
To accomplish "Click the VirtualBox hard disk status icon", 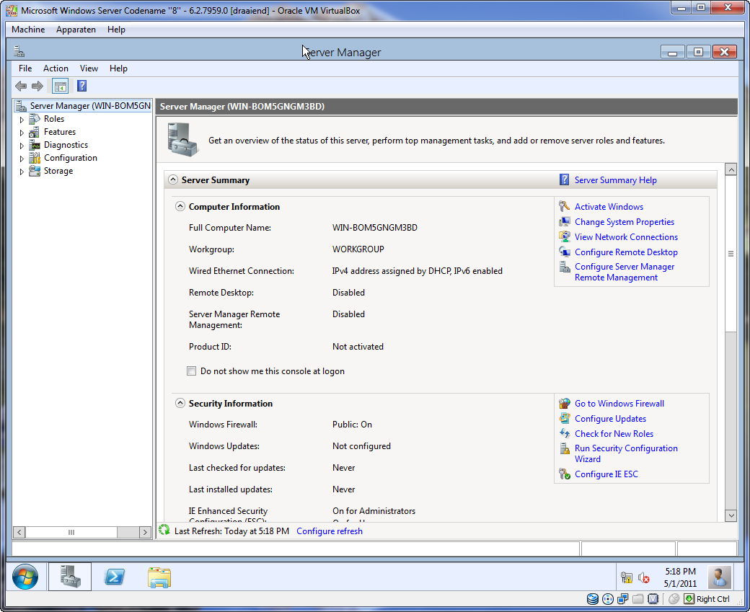I will coord(593,599).
